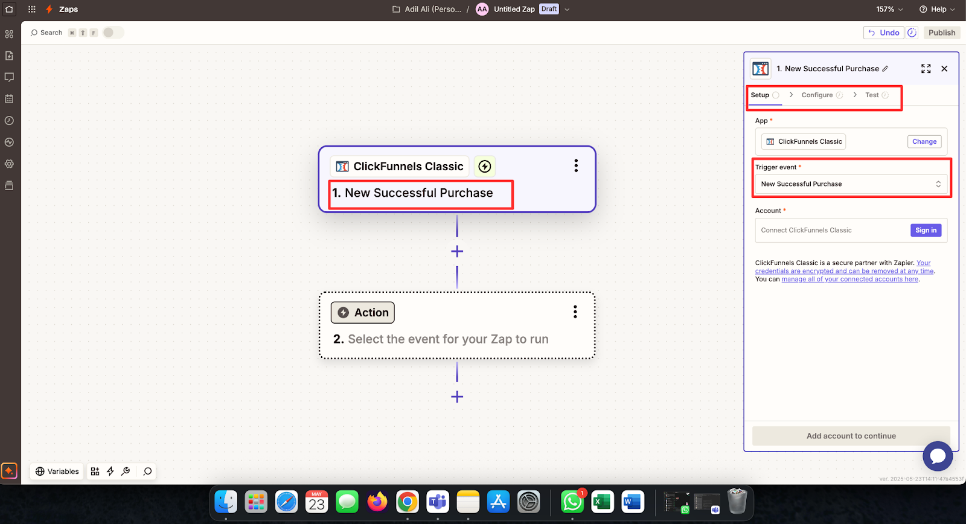966x524 pixels.
Task: Open Microsoft Word from the Dock
Action: [633, 502]
